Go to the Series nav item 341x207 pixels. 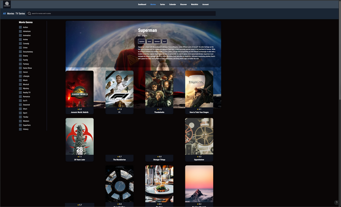click(x=162, y=4)
